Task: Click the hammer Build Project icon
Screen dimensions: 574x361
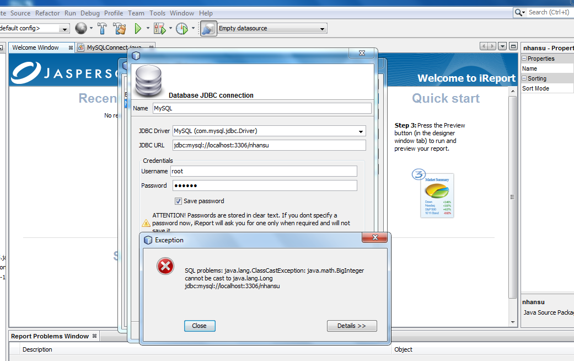Action: point(102,28)
